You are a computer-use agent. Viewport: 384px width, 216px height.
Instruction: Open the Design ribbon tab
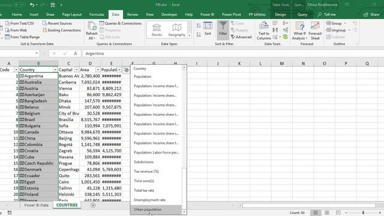pyautogui.click(x=280, y=14)
